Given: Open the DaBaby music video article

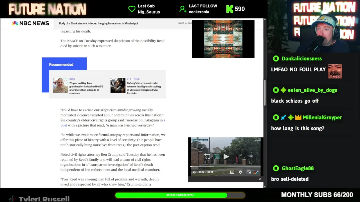Looking at the screenshot, I should click(144, 88).
